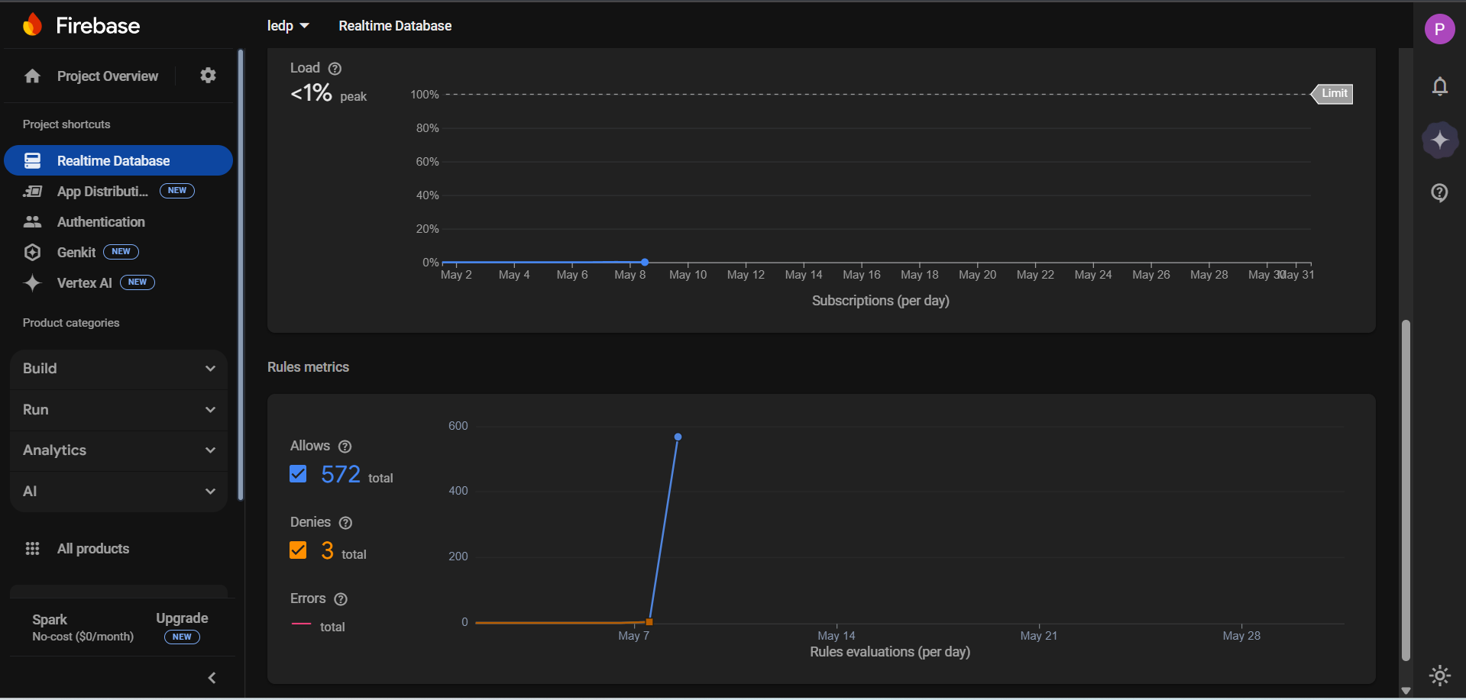Expand the Run category

[118, 410]
